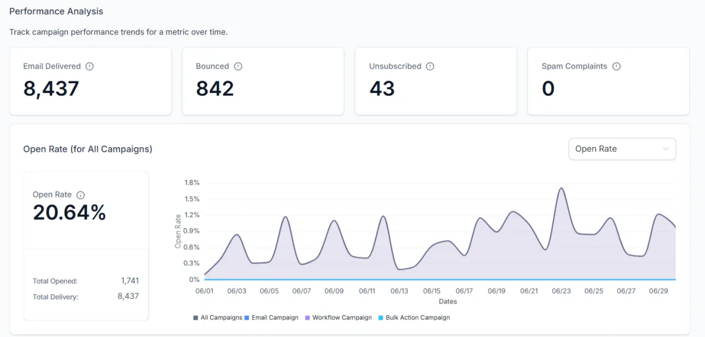Click the Total Opened 1,741 value

coord(130,281)
